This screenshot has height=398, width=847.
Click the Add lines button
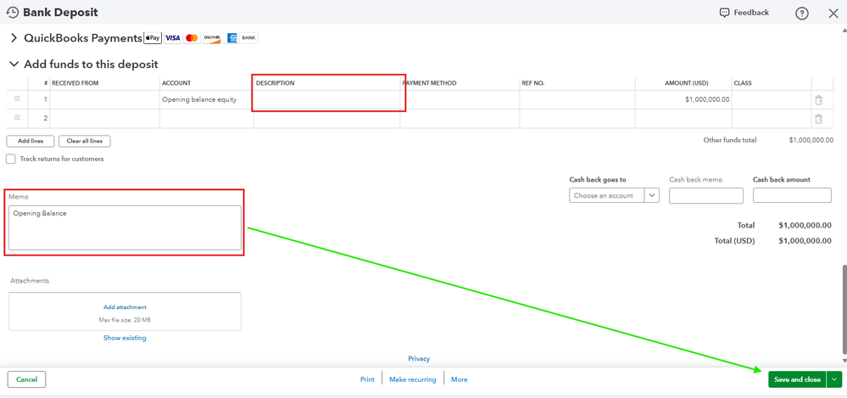point(31,141)
